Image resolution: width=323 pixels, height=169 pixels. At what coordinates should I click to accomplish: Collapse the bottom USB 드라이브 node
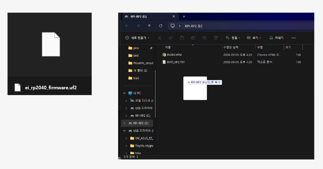(x=124, y=131)
